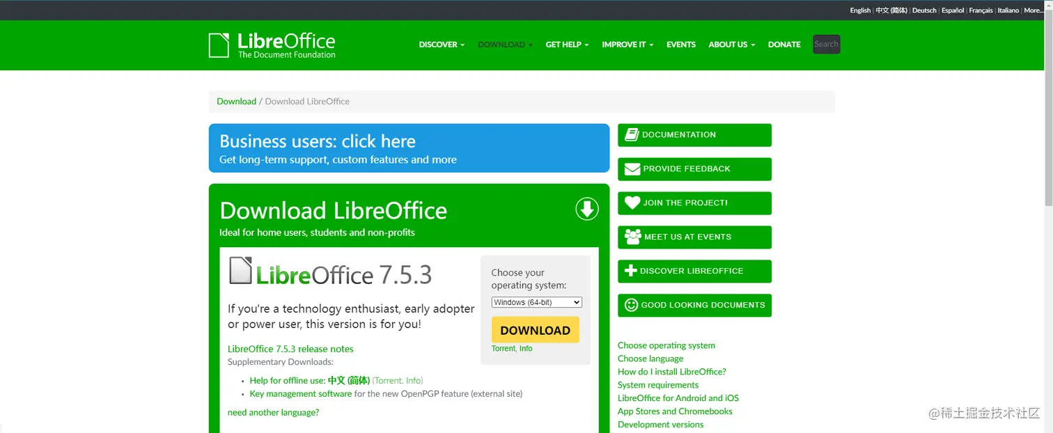Open the More languages option
1053x433 pixels.
[x=1033, y=10]
